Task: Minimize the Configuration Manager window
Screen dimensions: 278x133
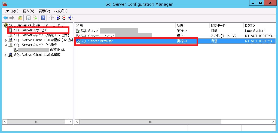Action: (253, 3)
